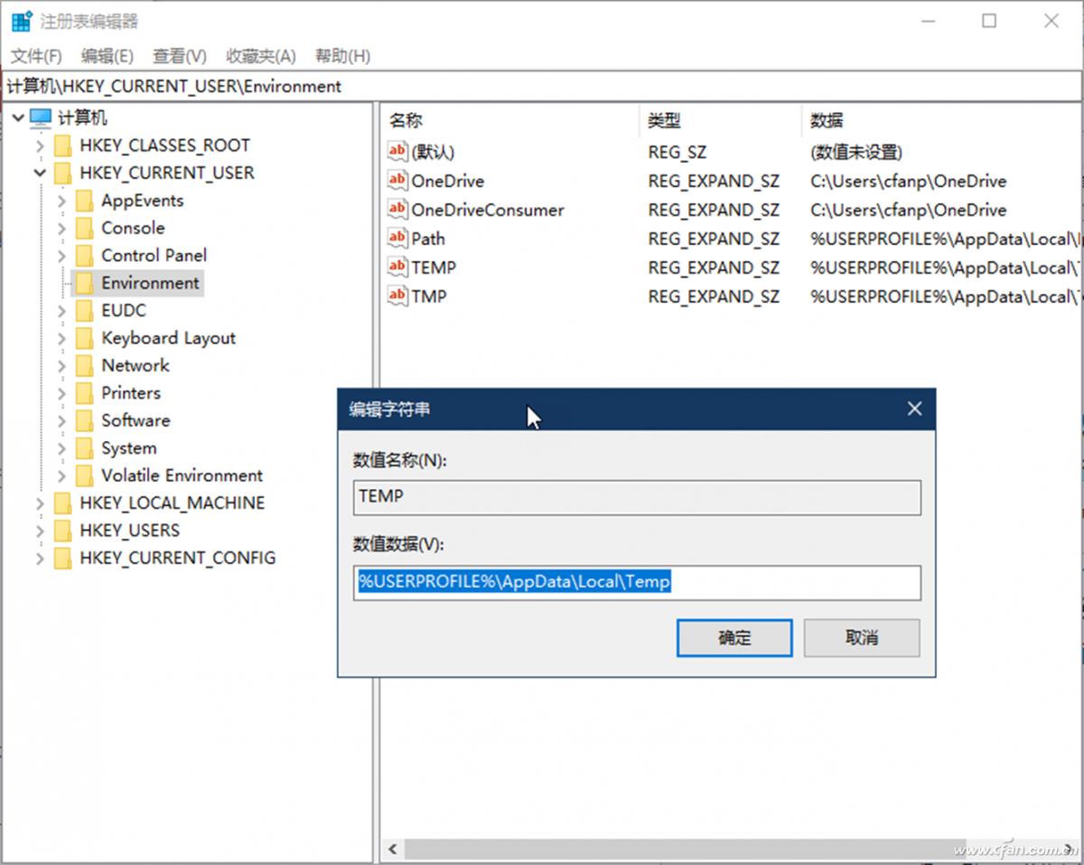The height and width of the screenshot is (865, 1084).
Task: Expand the HKEY_CLASSES_ROOT node
Action: click(40, 146)
